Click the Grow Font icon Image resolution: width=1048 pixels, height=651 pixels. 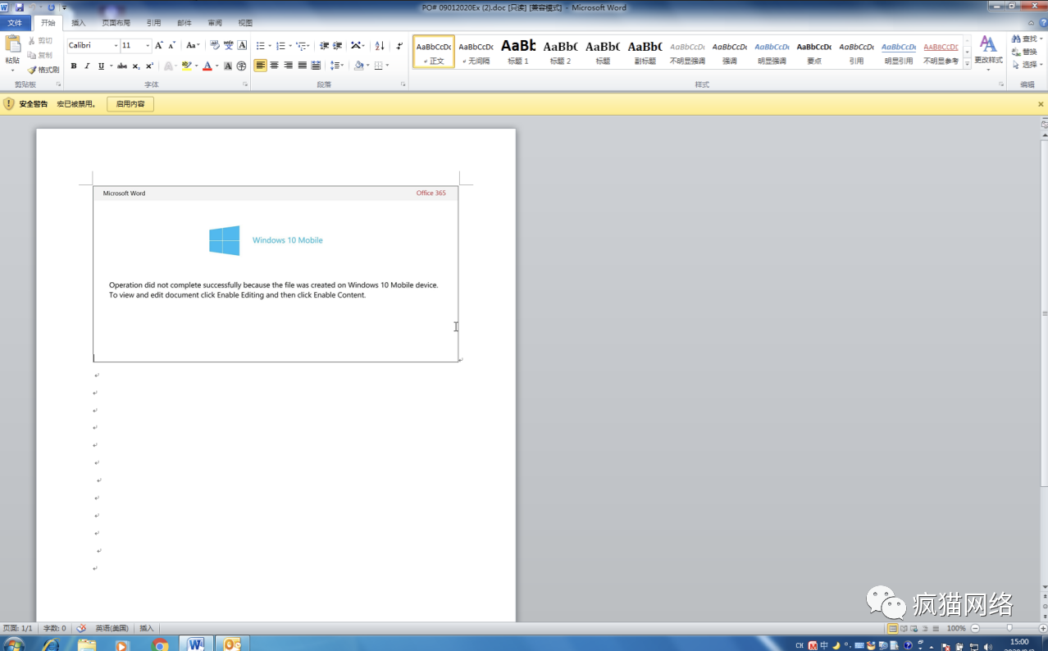pos(159,46)
